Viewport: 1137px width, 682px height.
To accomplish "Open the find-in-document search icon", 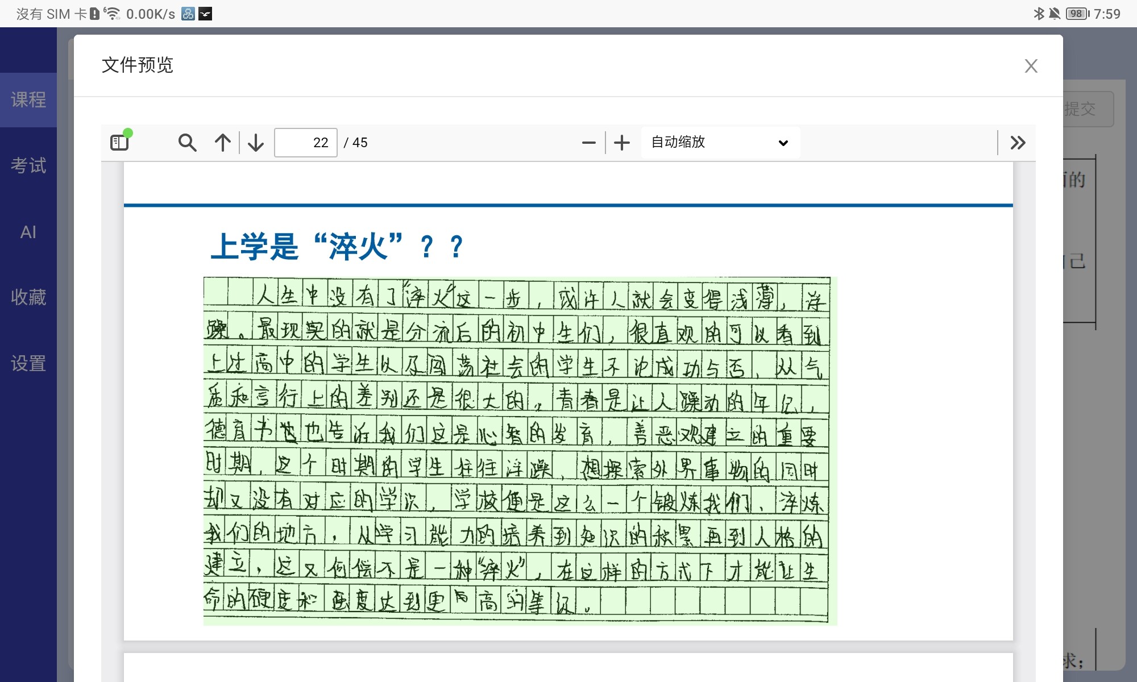I will tap(187, 142).
